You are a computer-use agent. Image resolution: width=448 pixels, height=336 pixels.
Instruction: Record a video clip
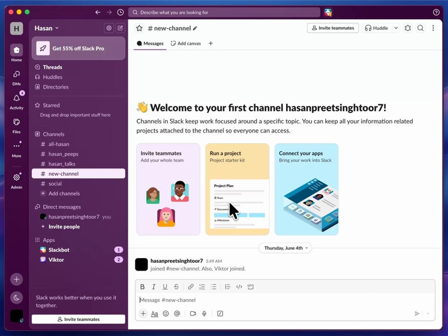click(193, 314)
